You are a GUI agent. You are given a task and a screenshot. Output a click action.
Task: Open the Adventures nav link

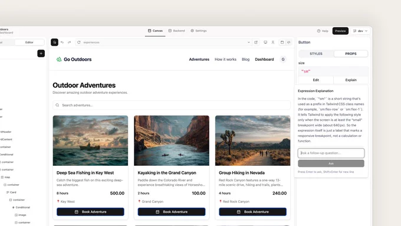199,60
